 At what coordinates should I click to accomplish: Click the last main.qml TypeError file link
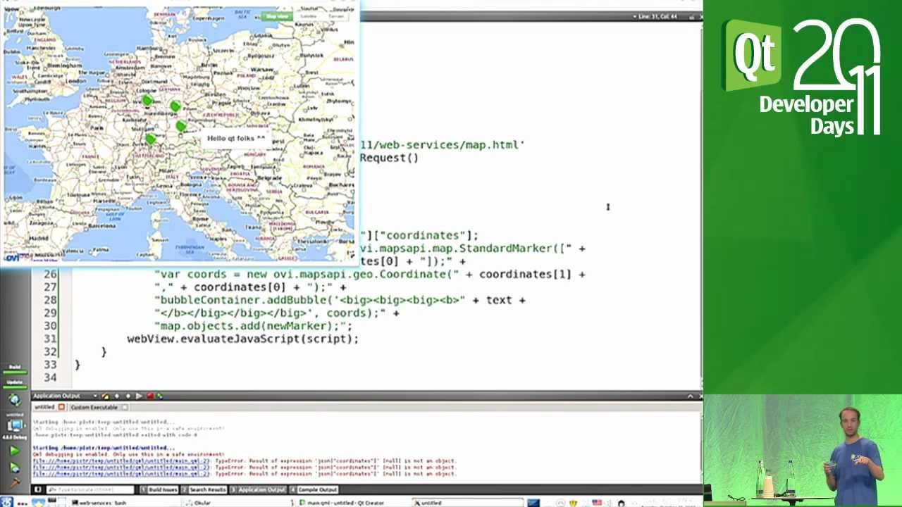click(121, 474)
